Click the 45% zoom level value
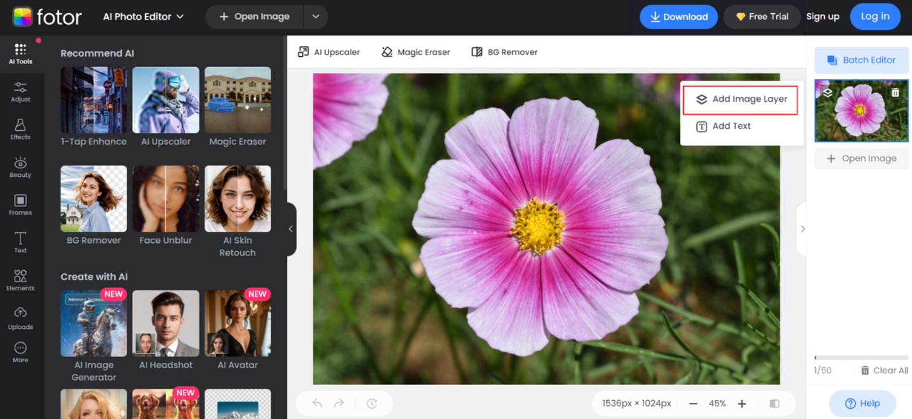This screenshot has height=419, width=912. [x=717, y=404]
